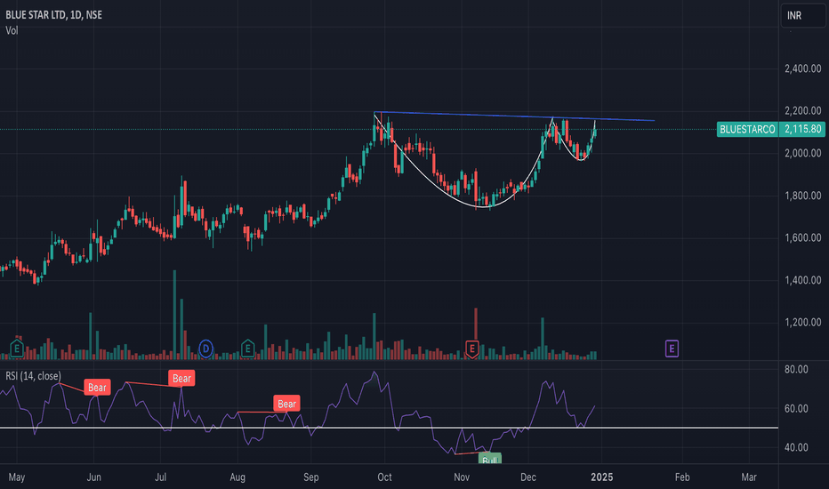Click the green earnings E marker near May
The height and width of the screenshot is (489, 829).
click(x=17, y=349)
